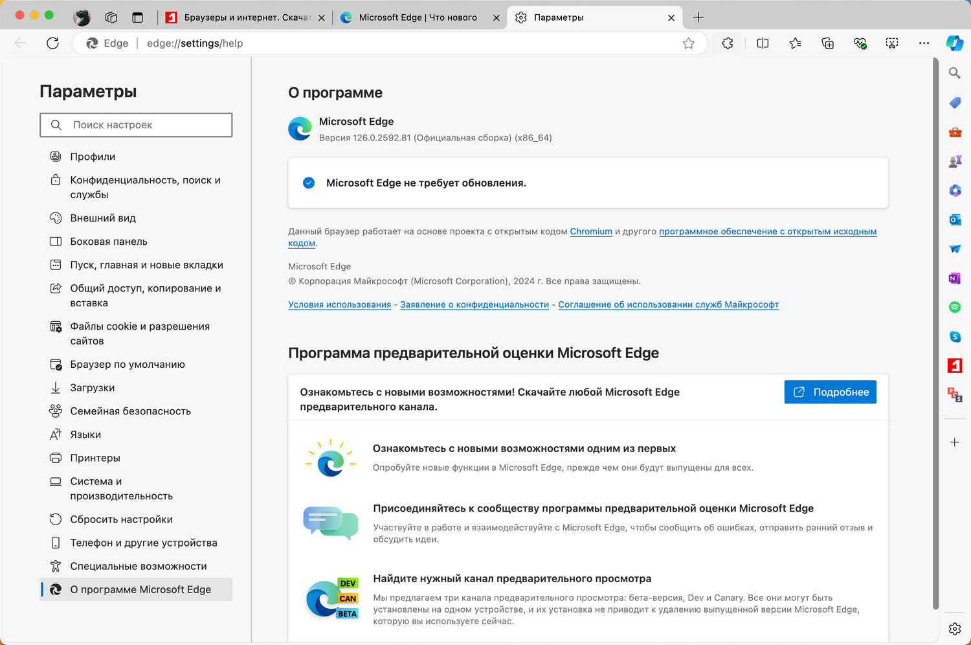
Task: Open sidebar settings gear icon
Action: pyautogui.click(x=955, y=629)
